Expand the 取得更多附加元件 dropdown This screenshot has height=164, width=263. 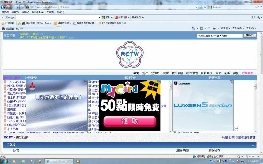pyautogui.click(x=96, y=23)
